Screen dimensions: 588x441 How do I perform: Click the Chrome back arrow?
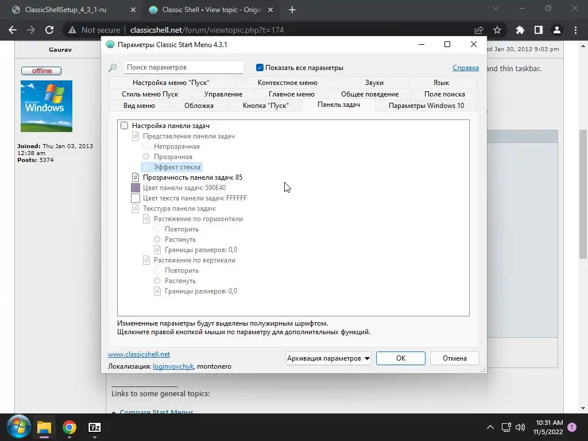13,30
